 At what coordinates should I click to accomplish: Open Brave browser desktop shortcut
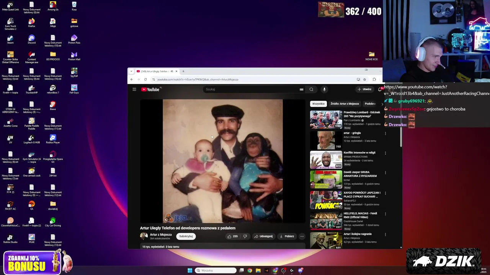coord(53,106)
